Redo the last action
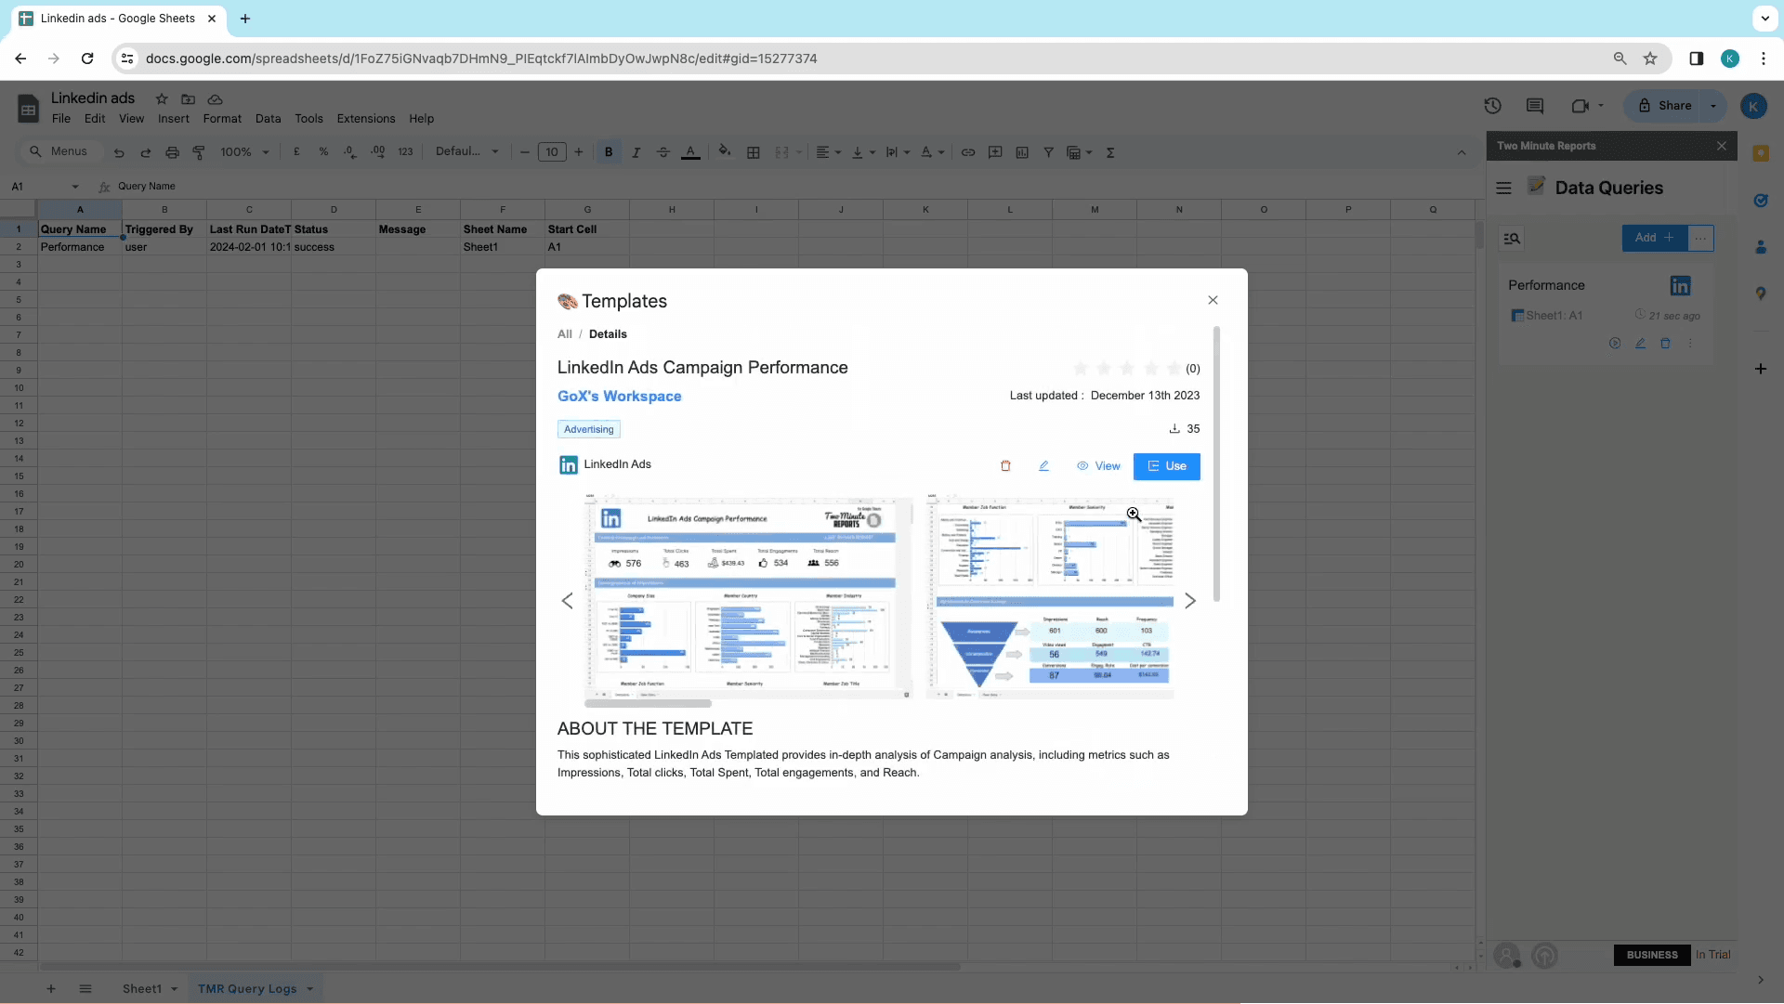The image size is (1784, 1004). (x=145, y=152)
